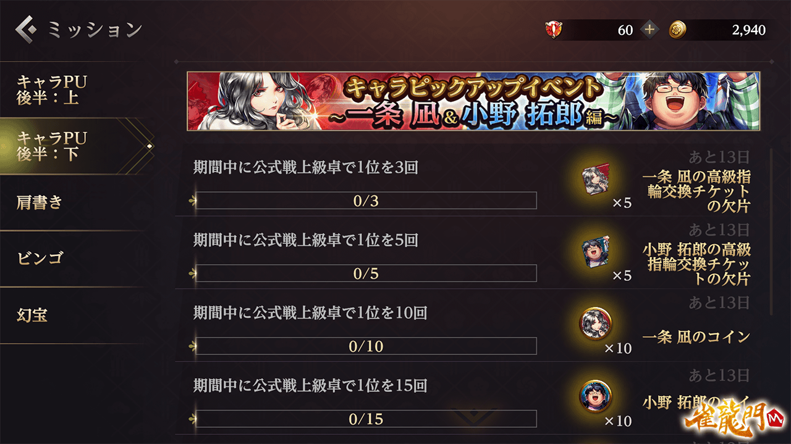This screenshot has width=791, height=444.
Task: Select the 一条 凪 ring ticket fragment icon
Action: (596, 179)
